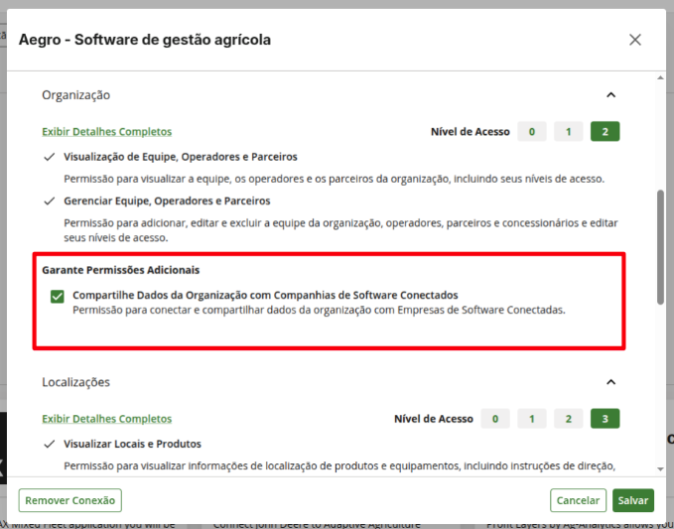Click 'Visualizar Locais e Produtos' text
674x529 pixels.
(132, 444)
